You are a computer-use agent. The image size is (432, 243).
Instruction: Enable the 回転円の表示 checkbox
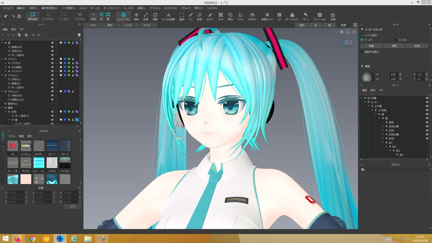(362, 52)
